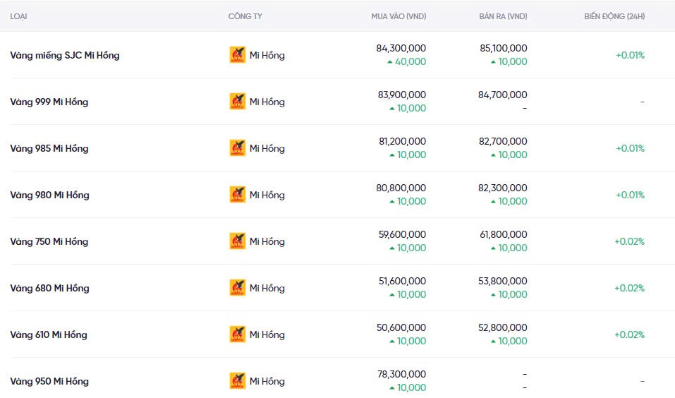675x398 pixels.
Task: Sort by BÁN RA (VND) column header
Action: point(502,16)
